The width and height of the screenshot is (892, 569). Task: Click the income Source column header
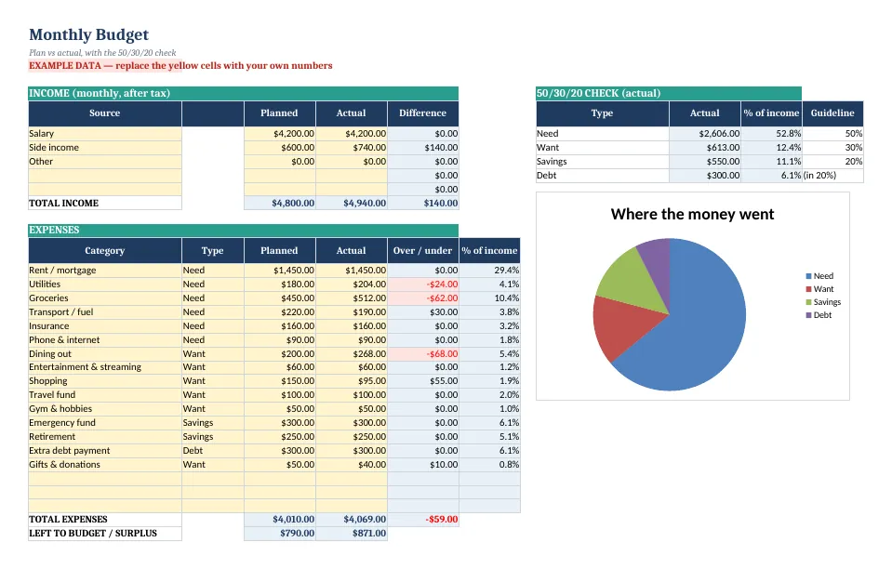point(105,113)
